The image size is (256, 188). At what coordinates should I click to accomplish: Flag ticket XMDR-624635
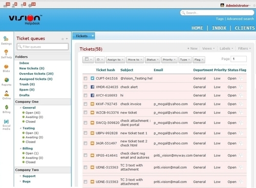(x=241, y=87)
